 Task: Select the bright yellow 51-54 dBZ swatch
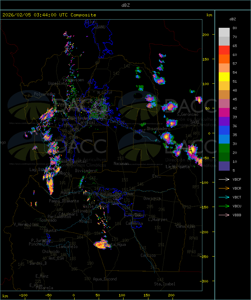(224, 77)
